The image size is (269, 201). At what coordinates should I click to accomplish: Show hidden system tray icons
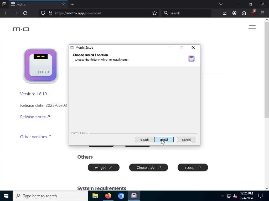coord(222,196)
